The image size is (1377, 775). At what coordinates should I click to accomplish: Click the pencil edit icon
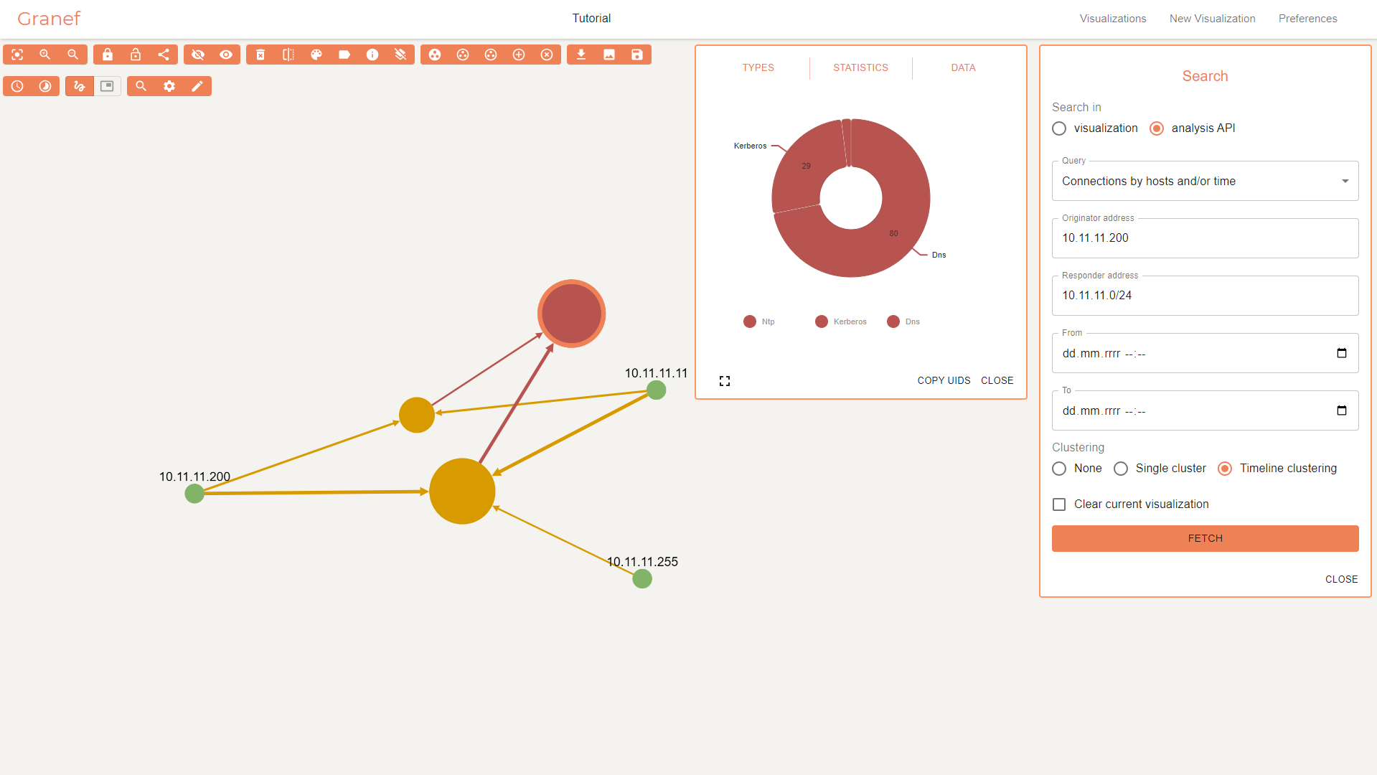[197, 86]
